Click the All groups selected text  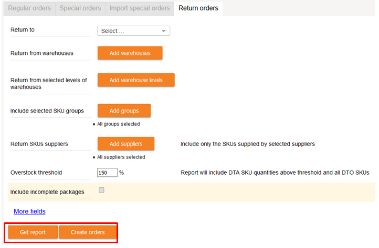[x=119, y=124]
